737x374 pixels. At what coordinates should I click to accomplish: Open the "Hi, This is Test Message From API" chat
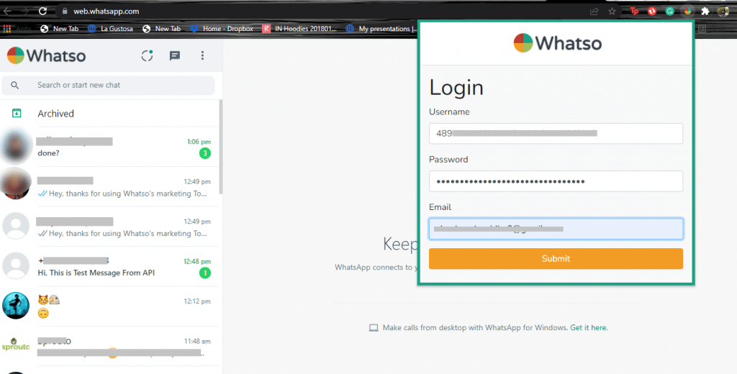(110, 266)
